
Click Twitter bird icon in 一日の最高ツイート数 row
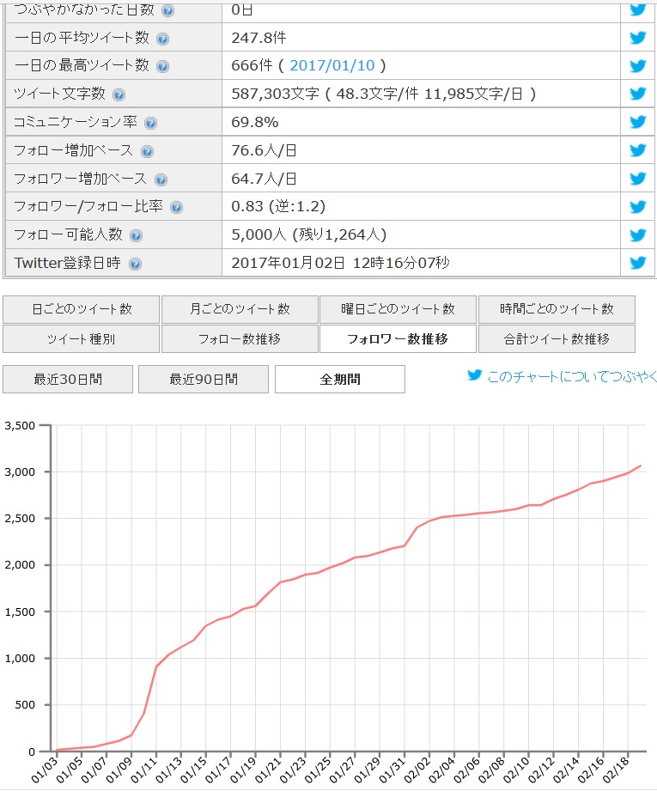click(x=637, y=66)
